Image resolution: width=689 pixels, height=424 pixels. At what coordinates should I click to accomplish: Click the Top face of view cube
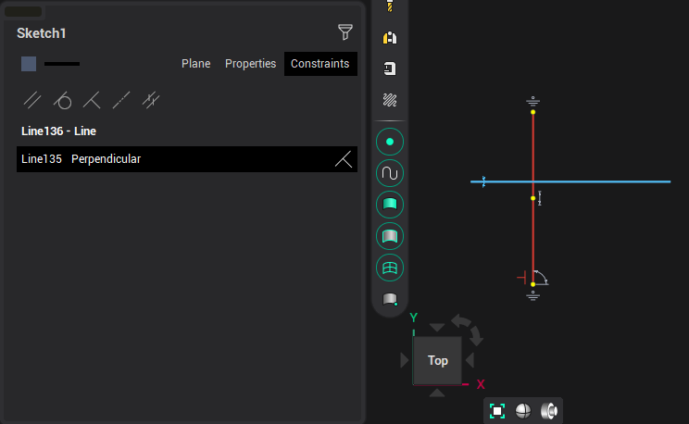(x=437, y=361)
